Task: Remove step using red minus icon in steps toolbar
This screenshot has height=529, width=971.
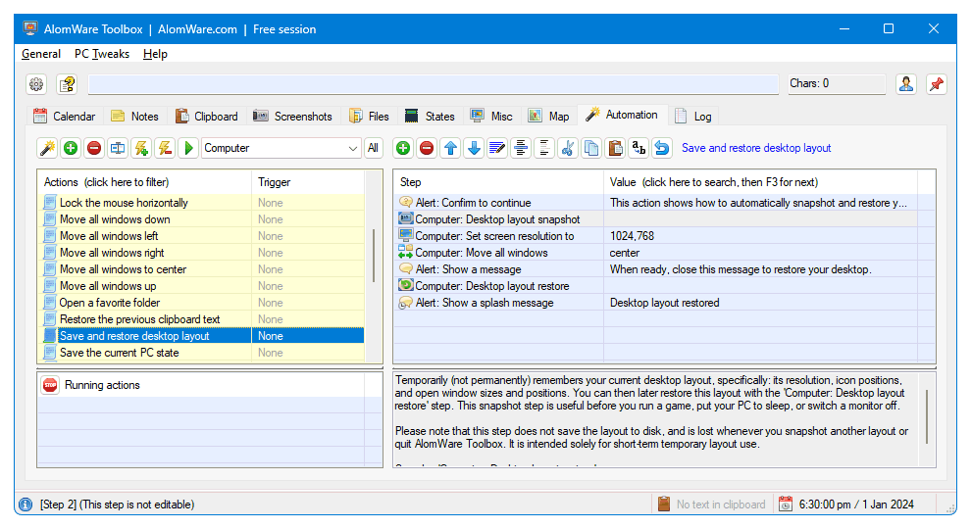Action: pos(427,148)
